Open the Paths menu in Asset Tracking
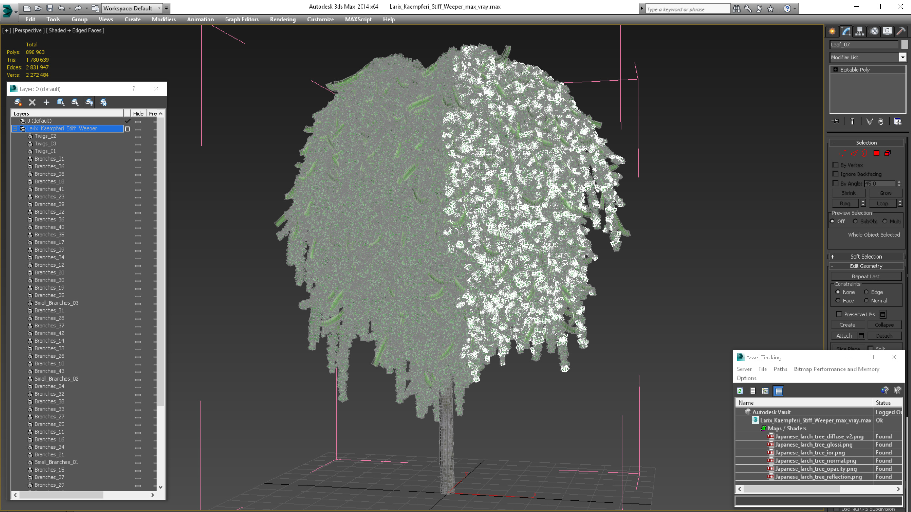Viewport: 911px width, 512px height. [780, 369]
